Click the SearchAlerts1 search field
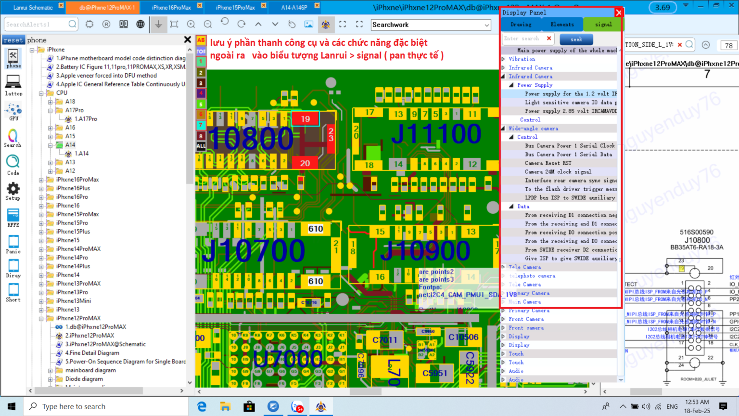This screenshot has height=416, width=739. (36, 24)
